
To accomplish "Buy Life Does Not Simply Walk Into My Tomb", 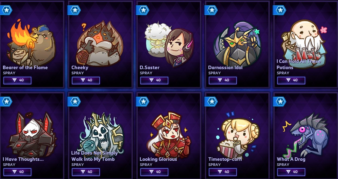I will (x=86, y=172).
